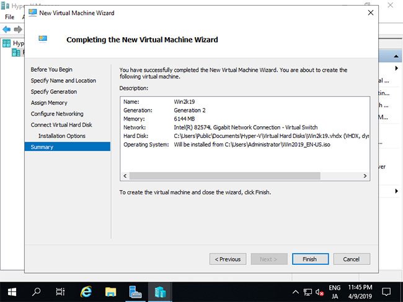This screenshot has height=302, width=403.
Task: Open the Windows Start menu
Action: [x=12, y=292]
